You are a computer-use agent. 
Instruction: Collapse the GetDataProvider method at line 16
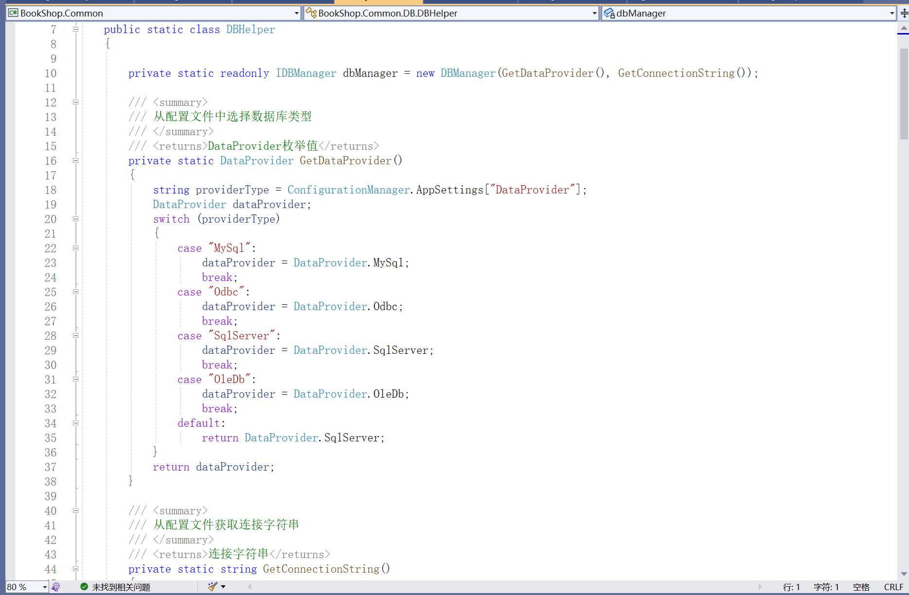click(76, 160)
